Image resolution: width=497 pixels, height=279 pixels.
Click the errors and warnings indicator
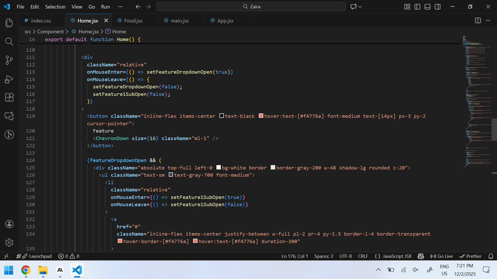[x=68, y=256]
